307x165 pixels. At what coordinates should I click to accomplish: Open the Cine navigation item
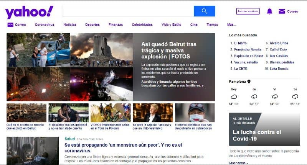pos(194,25)
